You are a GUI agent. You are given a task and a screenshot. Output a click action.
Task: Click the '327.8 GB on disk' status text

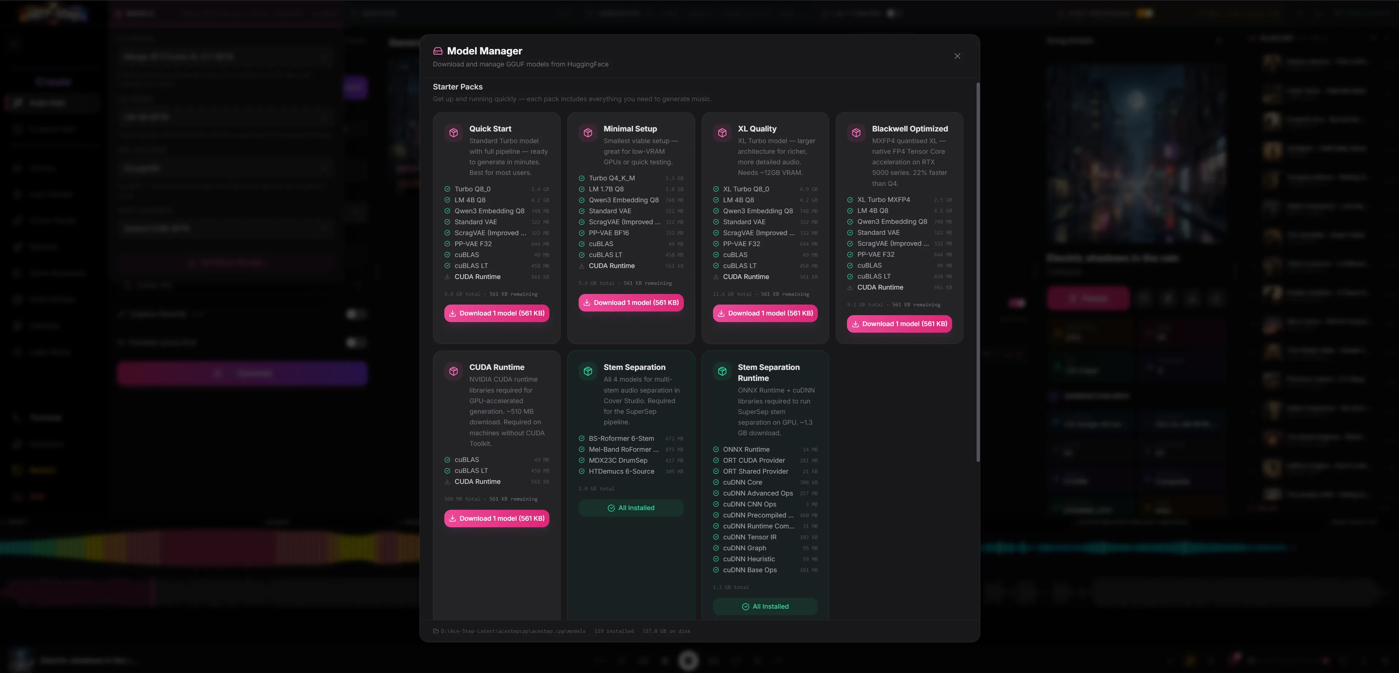[x=666, y=631]
